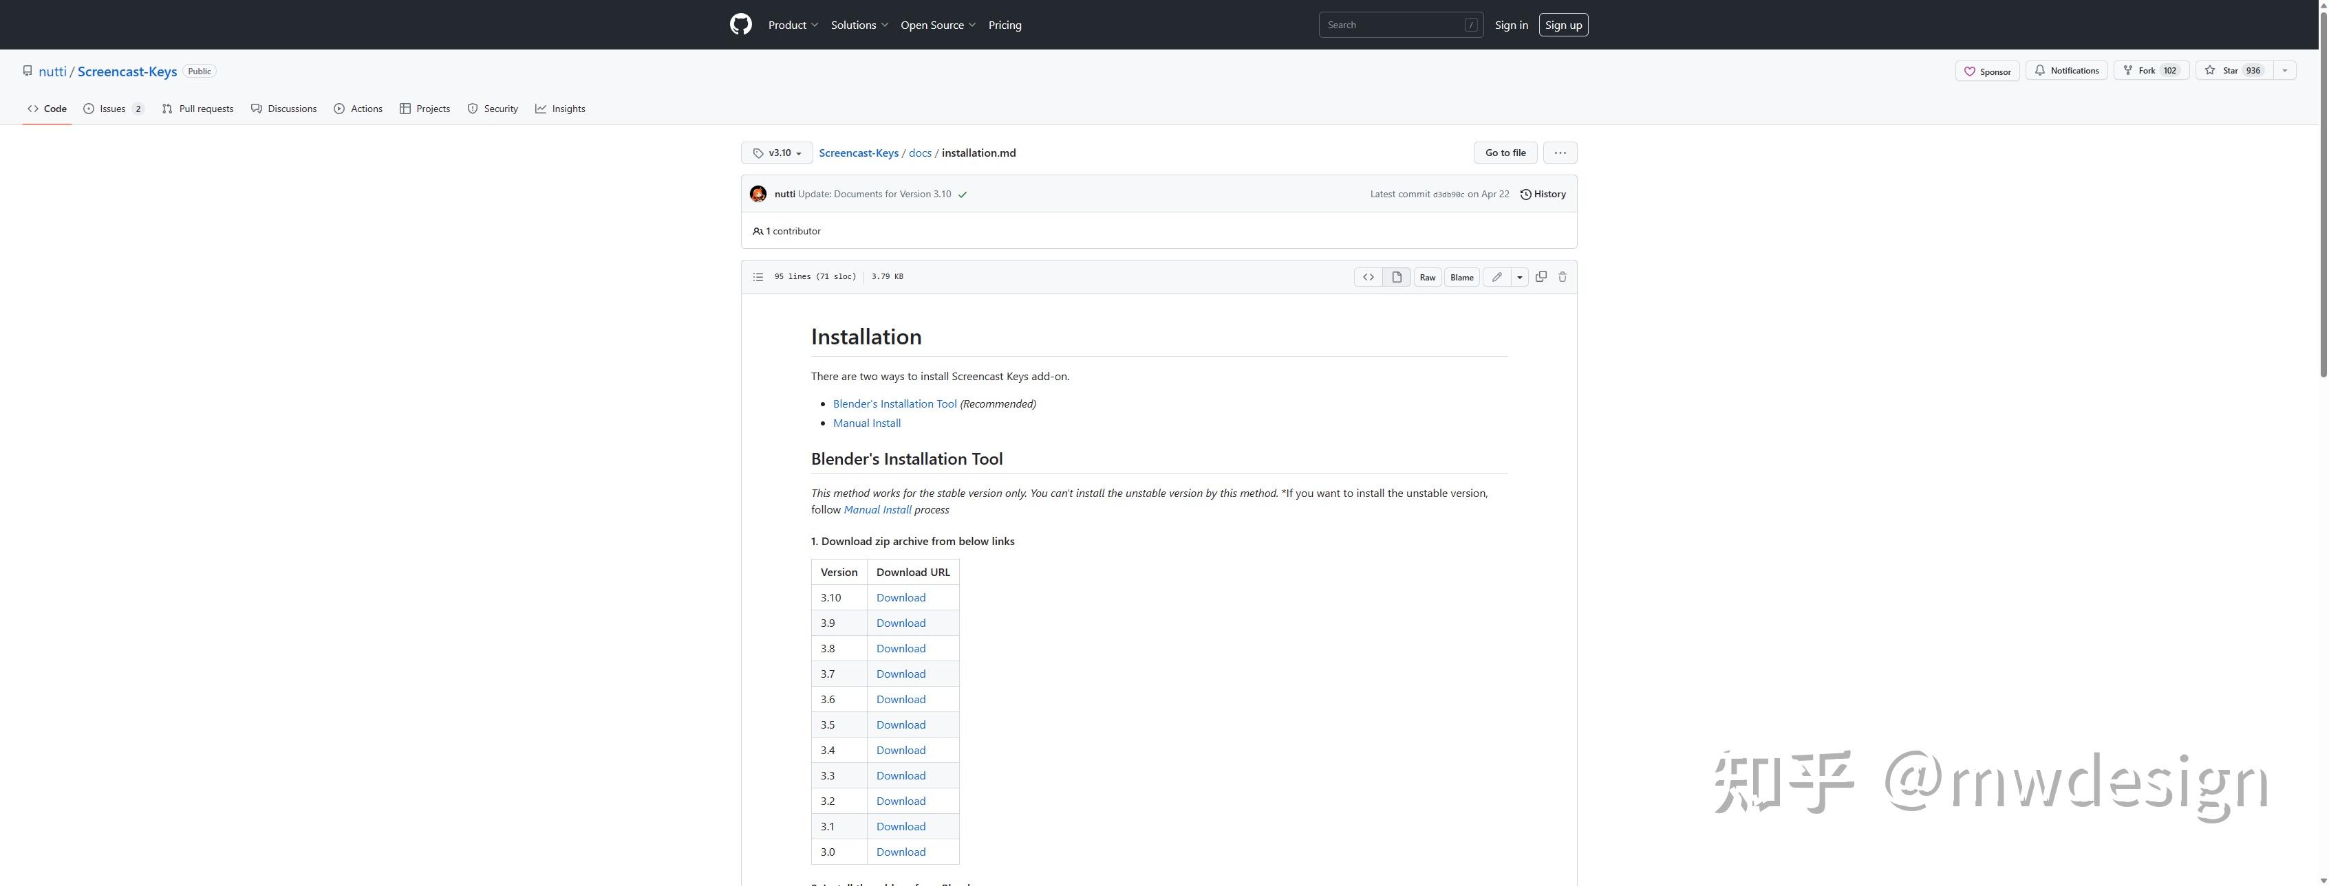Click the trash delete file icon
2329x886 pixels.
[x=1561, y=276]
